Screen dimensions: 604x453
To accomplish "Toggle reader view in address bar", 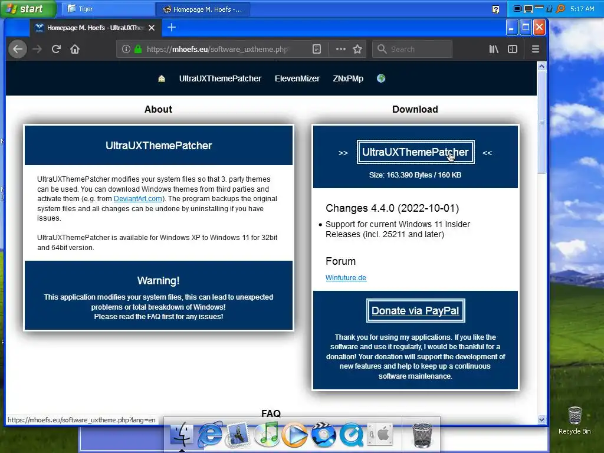I will click(x=317, y=50).
